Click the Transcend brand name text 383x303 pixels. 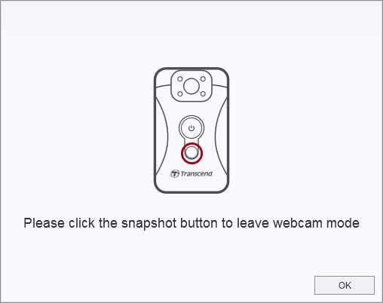click(x=196, y=173)
